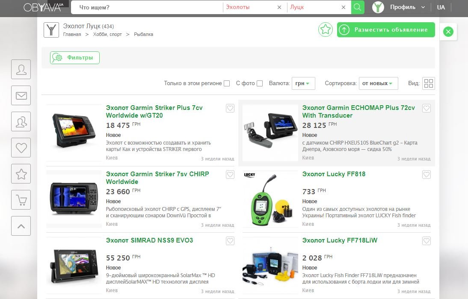This screenshot has width=468, height=299.
Task: Open Эхолот Garmin Striker 7sv CHIRP title
Action: (157, 178)
